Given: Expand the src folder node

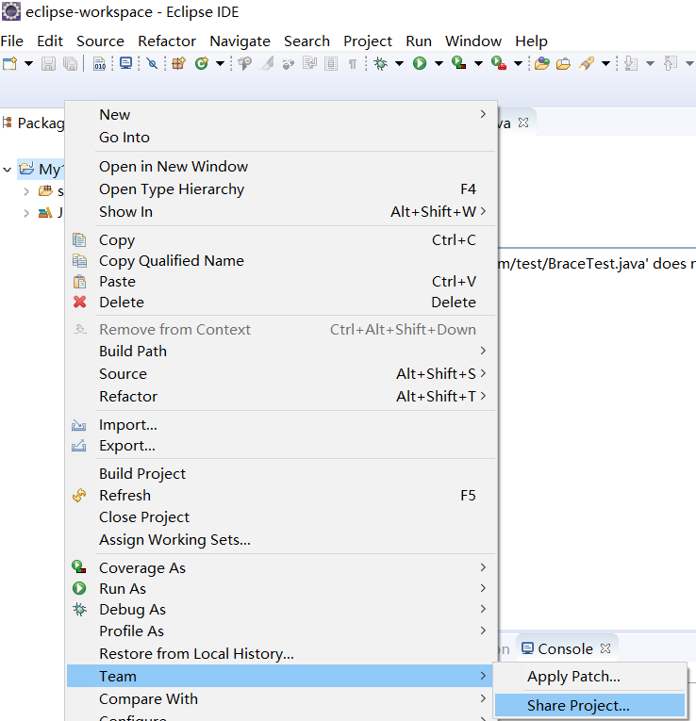Looking at the screenshot, I should pos(26,191).
